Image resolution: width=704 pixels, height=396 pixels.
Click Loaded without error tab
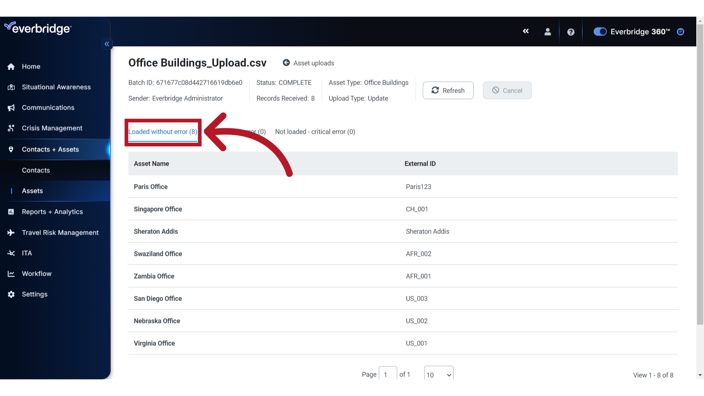pos(163,132)
